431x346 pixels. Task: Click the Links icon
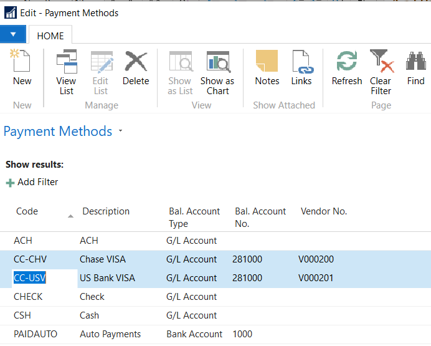point(301,63)
